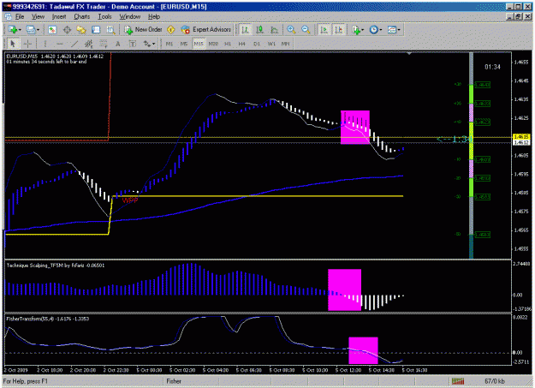Click the New Chart icon

13,30
